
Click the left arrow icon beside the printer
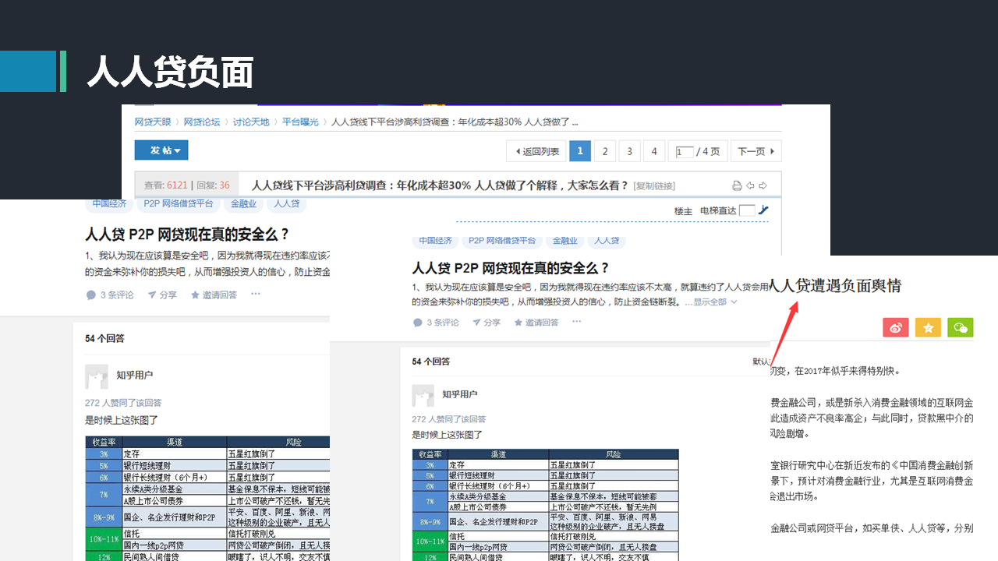(x=750, y=185)
